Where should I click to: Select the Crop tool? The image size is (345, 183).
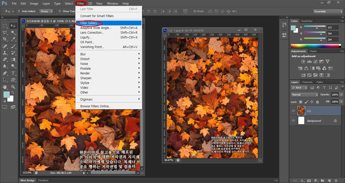click(5, 39)
